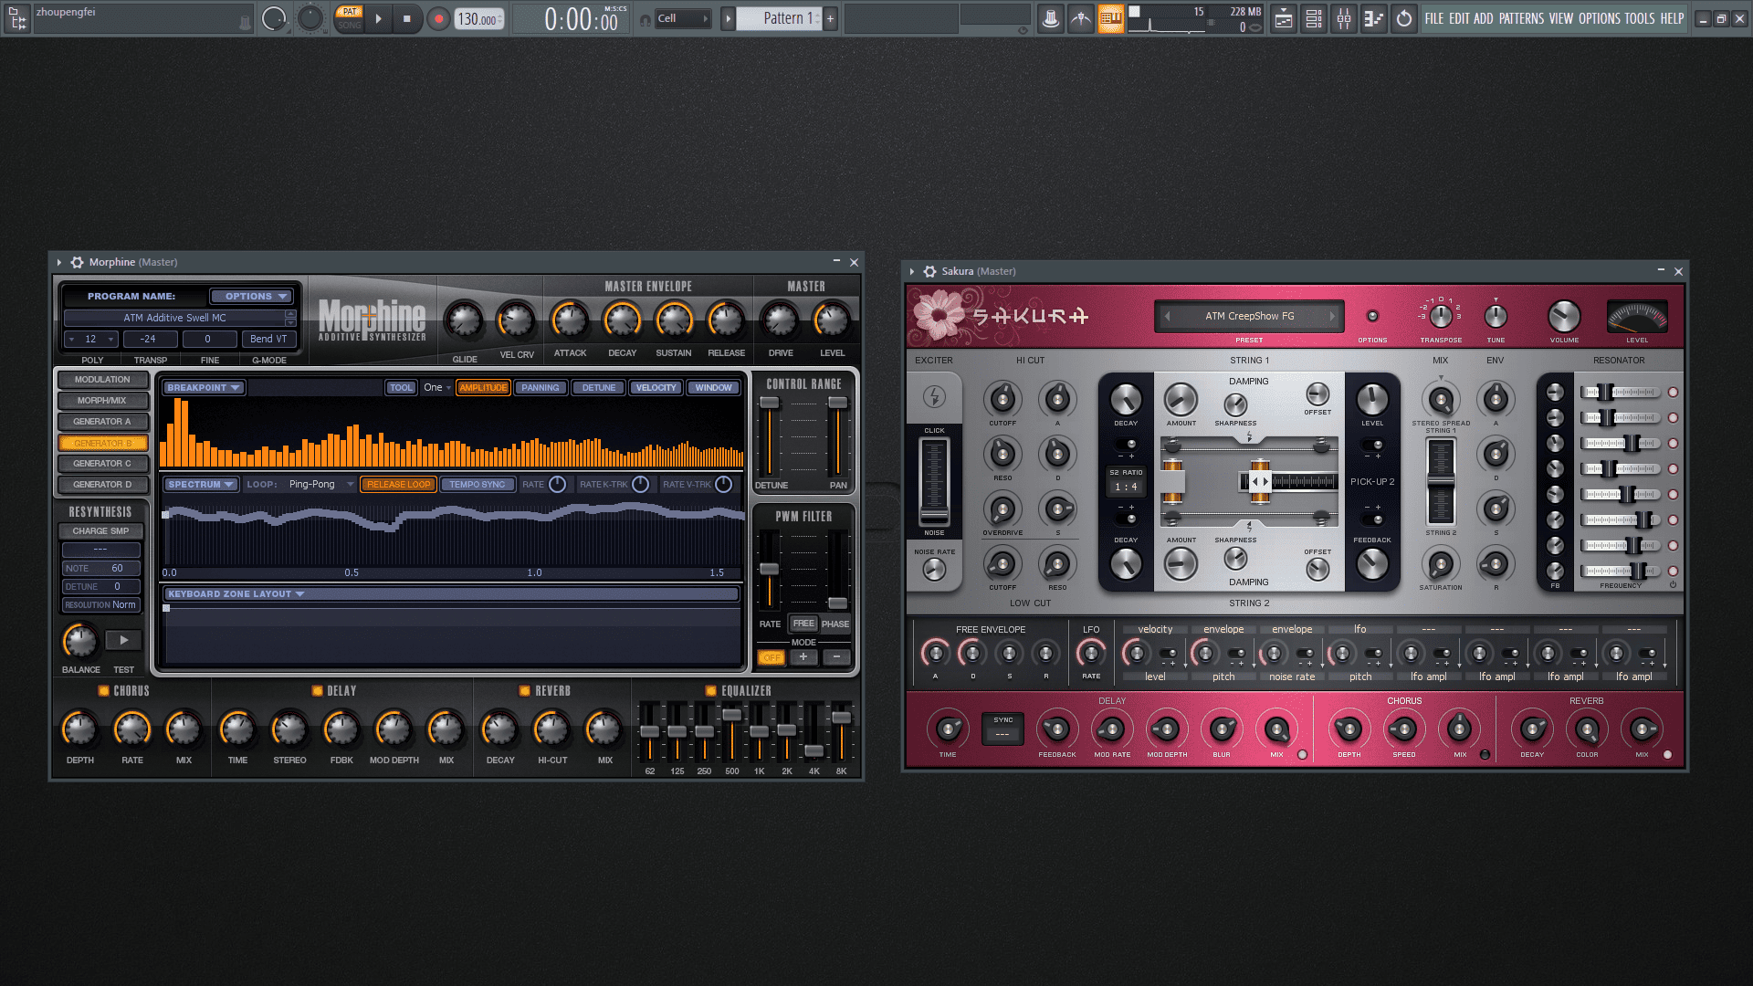The height and width of the screenshot is (986, 1753).
Task: Click the wait-for-input icon next to the metronome
Action: [x=1081, y=18]
